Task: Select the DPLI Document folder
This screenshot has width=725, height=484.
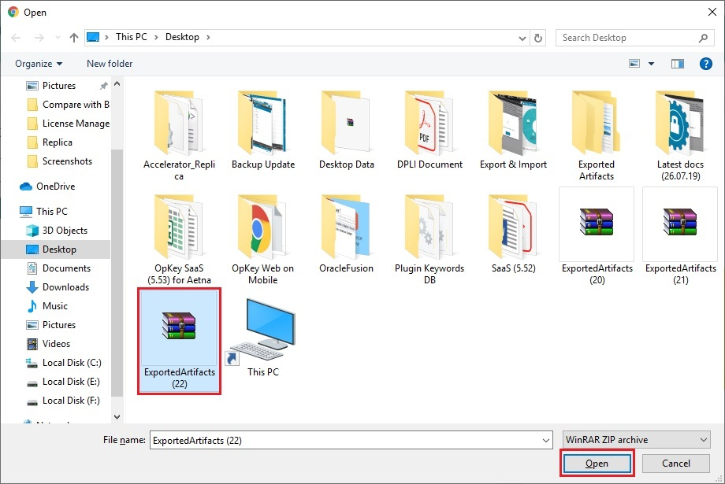Action: coord(429,128)
